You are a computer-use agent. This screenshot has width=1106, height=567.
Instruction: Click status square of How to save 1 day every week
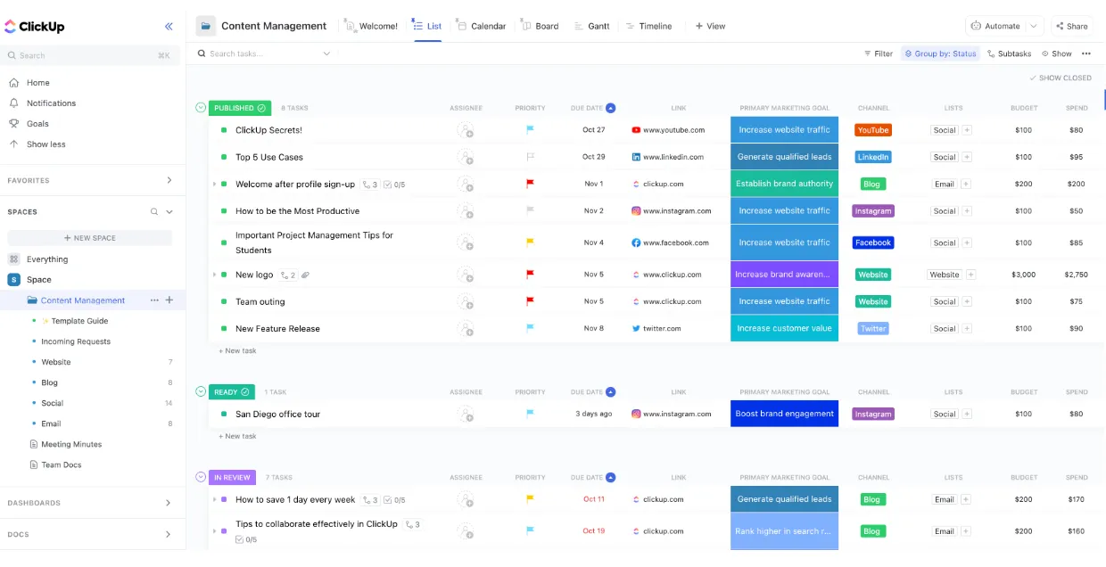click(224, 499)
